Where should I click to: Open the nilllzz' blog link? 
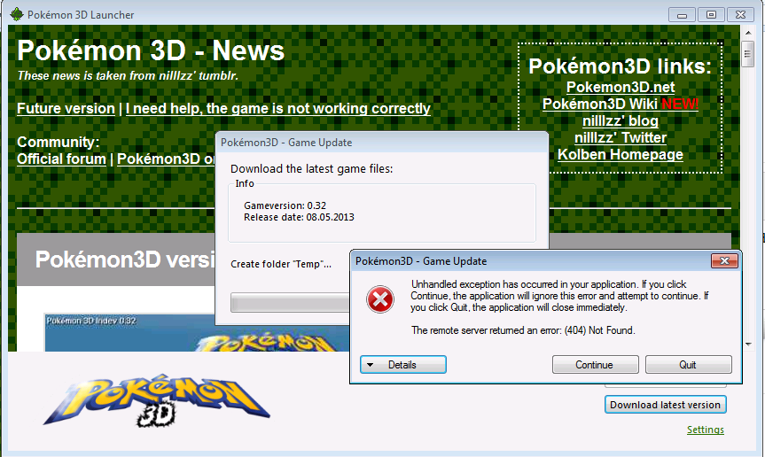tap(621, 120)
